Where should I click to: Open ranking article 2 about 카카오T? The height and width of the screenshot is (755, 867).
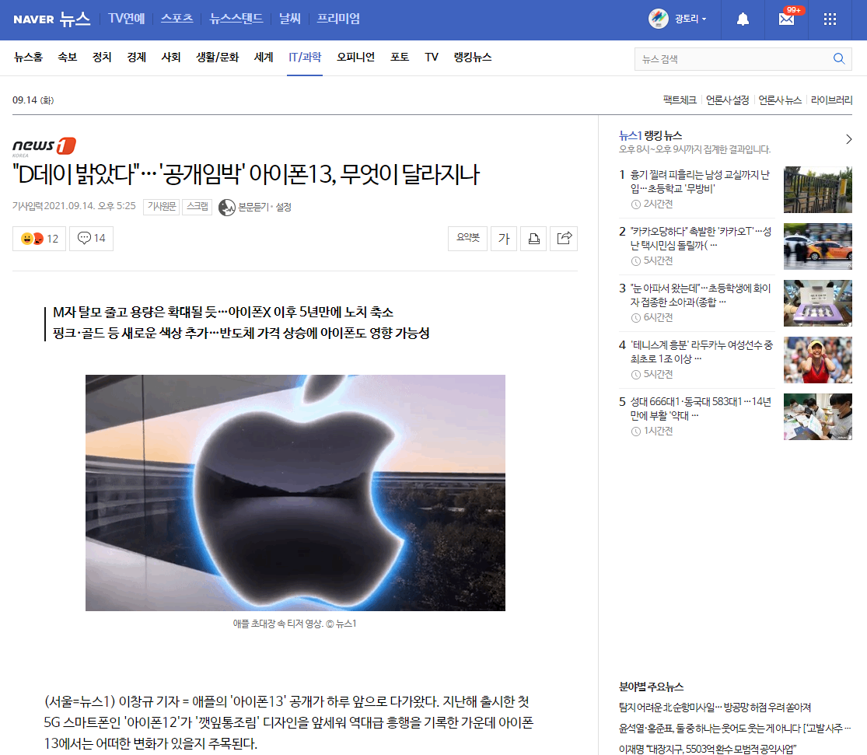point(701,239)
